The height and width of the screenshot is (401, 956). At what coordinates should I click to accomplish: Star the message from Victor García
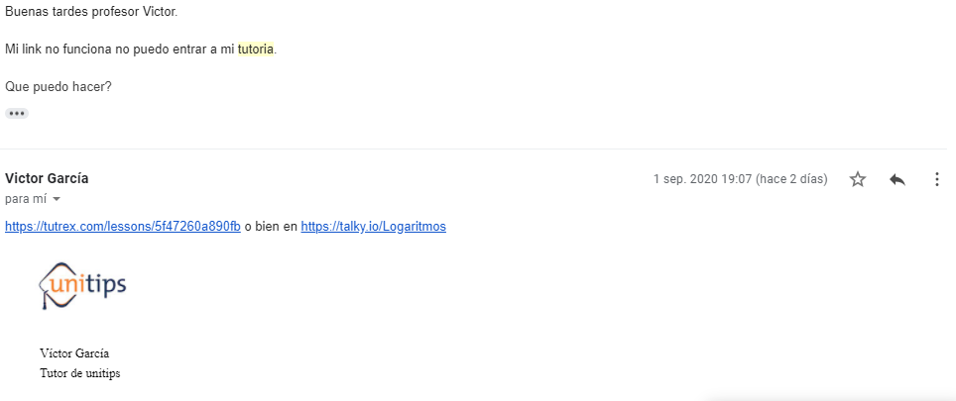858,179
